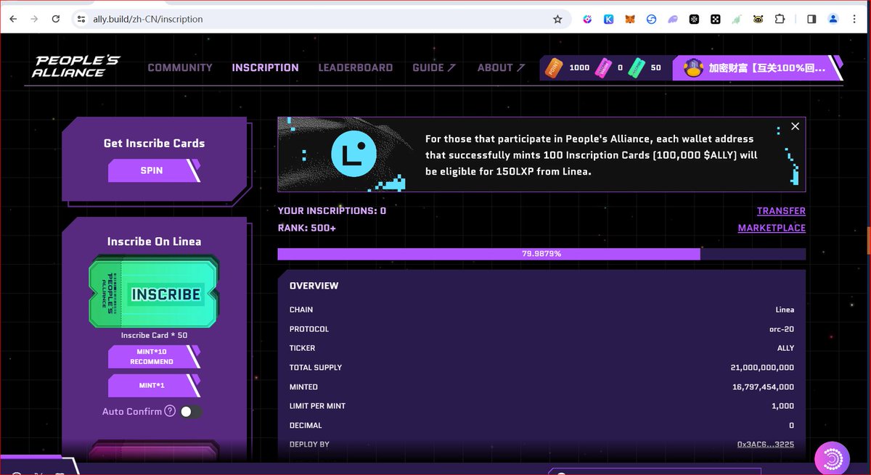The image size is (871, 475).
Task: Click the green inscribe ticket icon beside 50
Action: tap(637, 68)
